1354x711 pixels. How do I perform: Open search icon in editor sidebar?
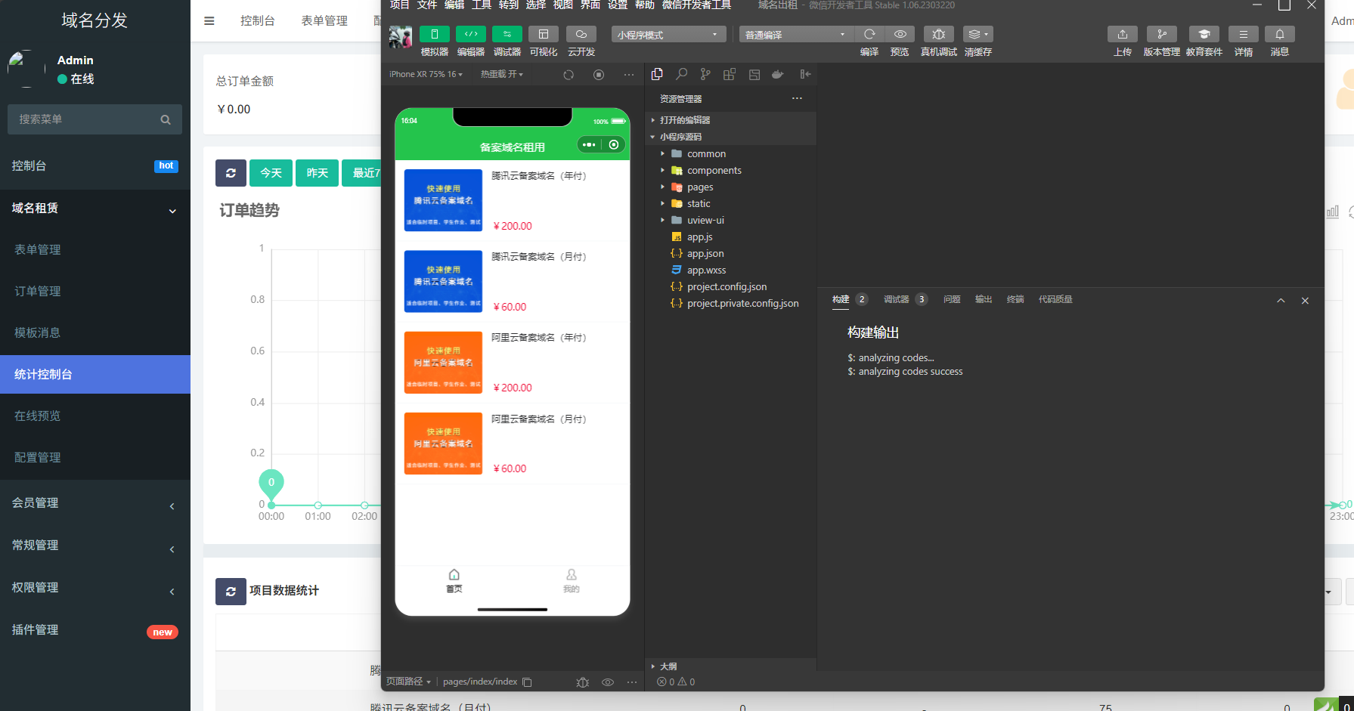(x=681, y=74)
